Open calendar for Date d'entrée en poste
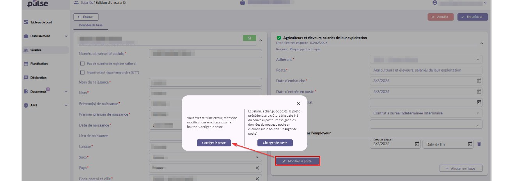Image resolution: width=507 pixels, height=181 pixels. coord(479,91)
